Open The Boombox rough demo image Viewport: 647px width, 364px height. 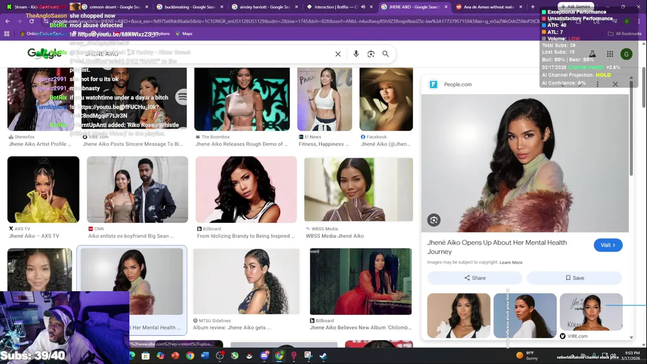click(x=242, y=100)
